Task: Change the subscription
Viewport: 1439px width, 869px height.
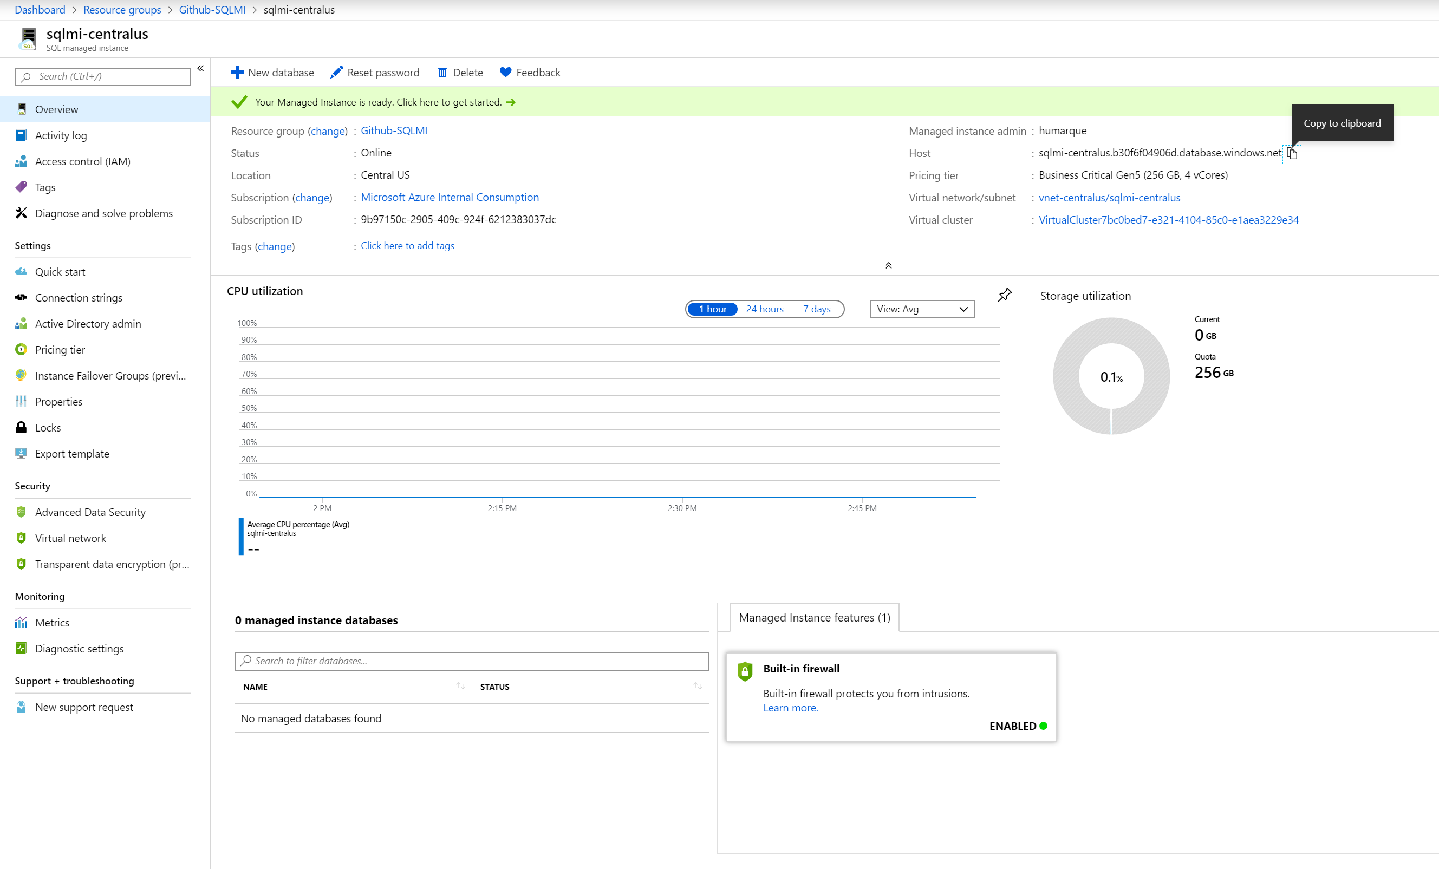Action: point(312,198)
